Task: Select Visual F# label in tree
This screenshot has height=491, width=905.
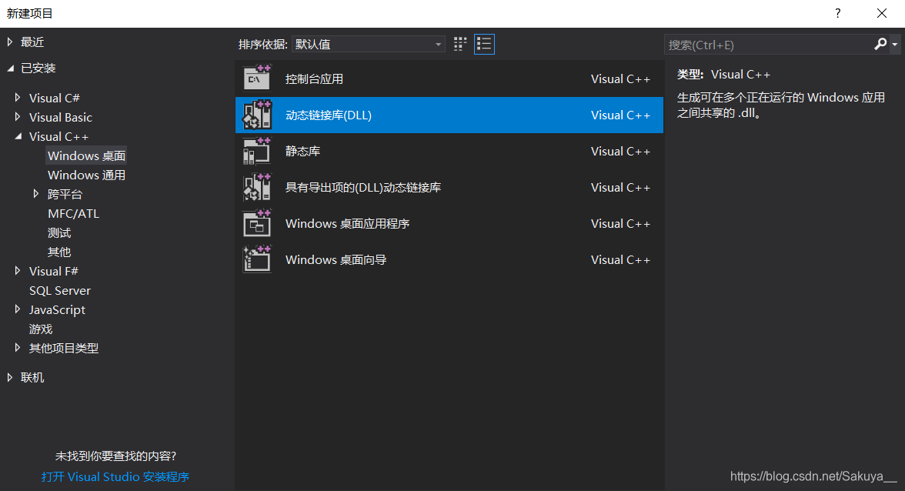Action: coord(54,271)
